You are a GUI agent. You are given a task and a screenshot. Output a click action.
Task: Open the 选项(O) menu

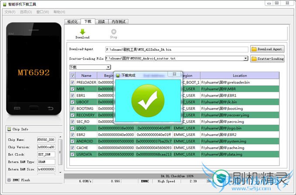pos(26,12)
